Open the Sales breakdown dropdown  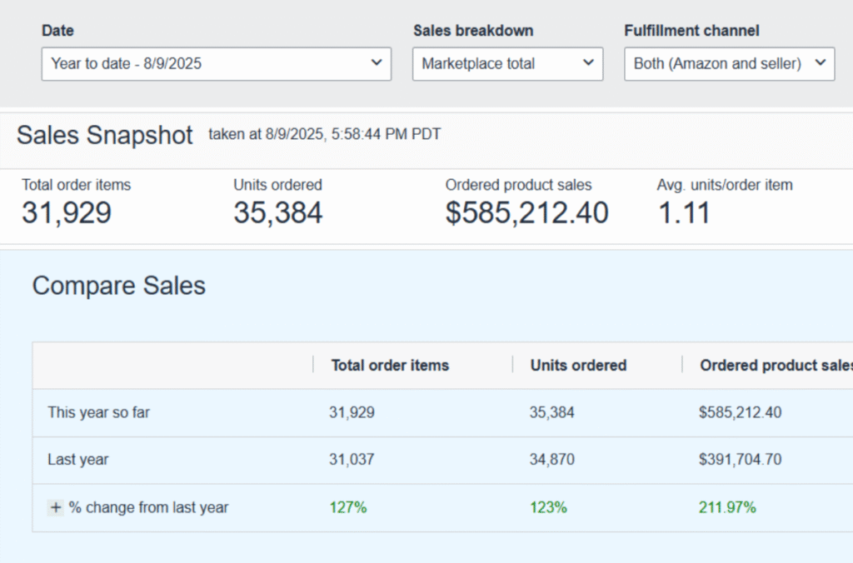click(x=507, y=63)
